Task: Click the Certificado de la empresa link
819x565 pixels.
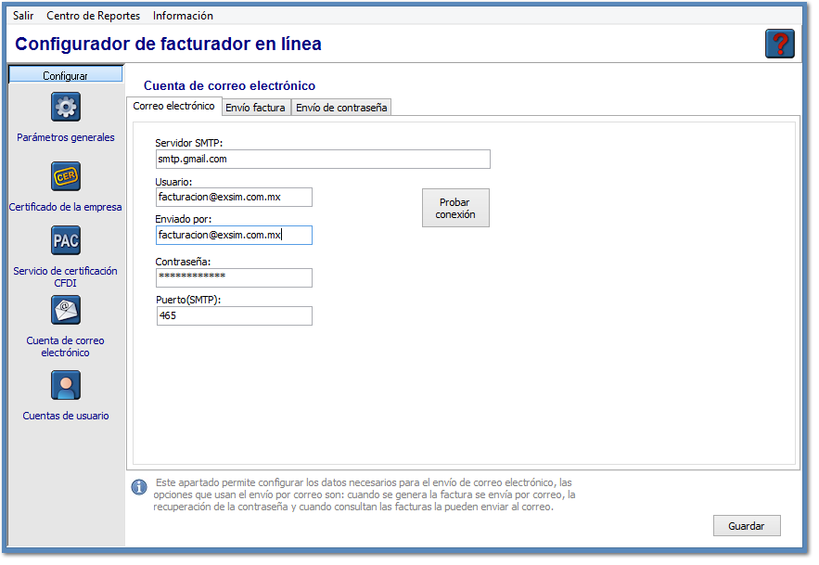Action: coord(66,209)
